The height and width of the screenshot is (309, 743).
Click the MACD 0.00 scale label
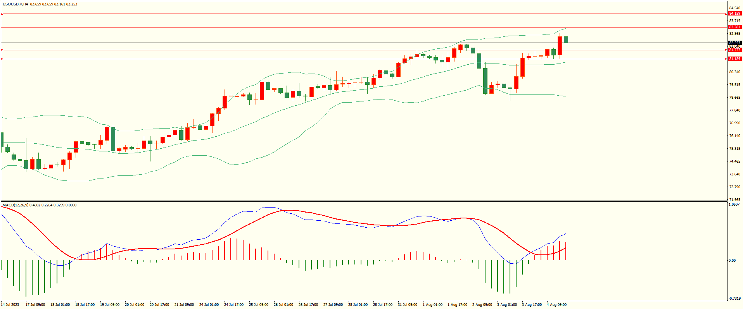pos(732,261)
